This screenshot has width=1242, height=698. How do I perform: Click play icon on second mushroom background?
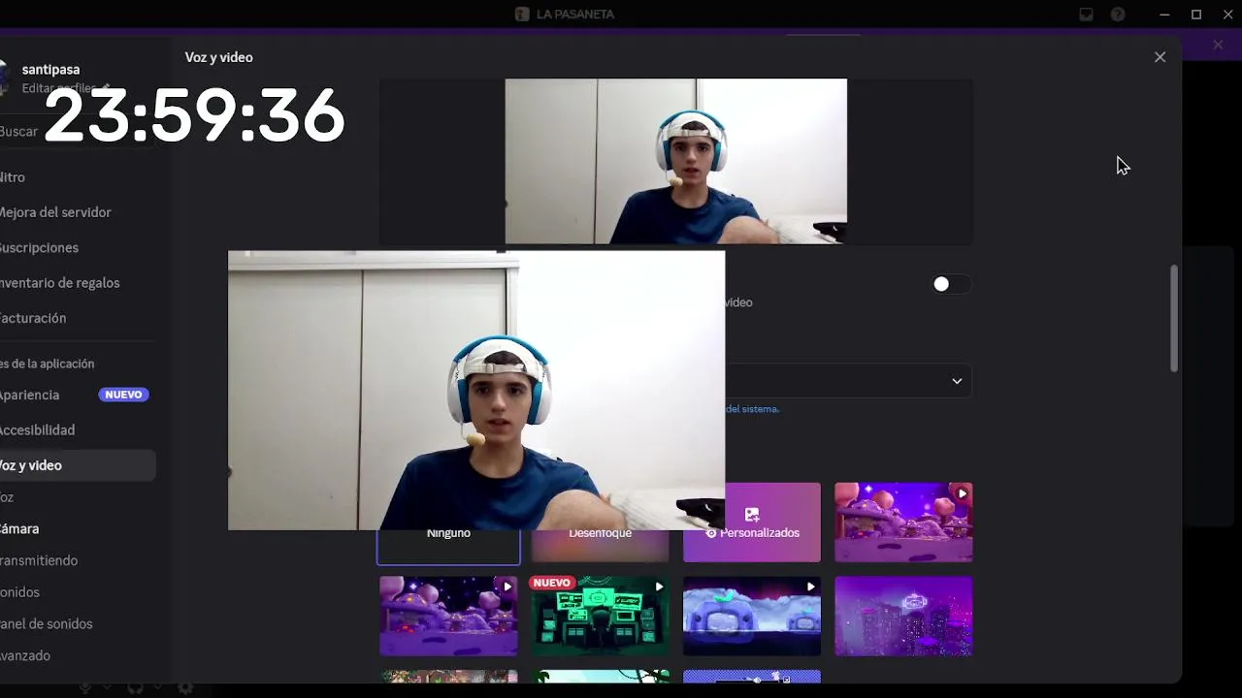pyautogui.click(x=507, y=587)
